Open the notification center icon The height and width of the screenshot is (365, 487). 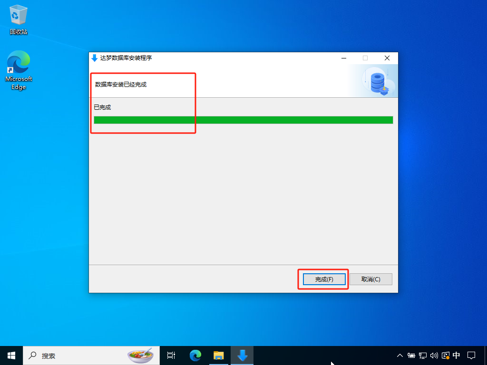471,355
